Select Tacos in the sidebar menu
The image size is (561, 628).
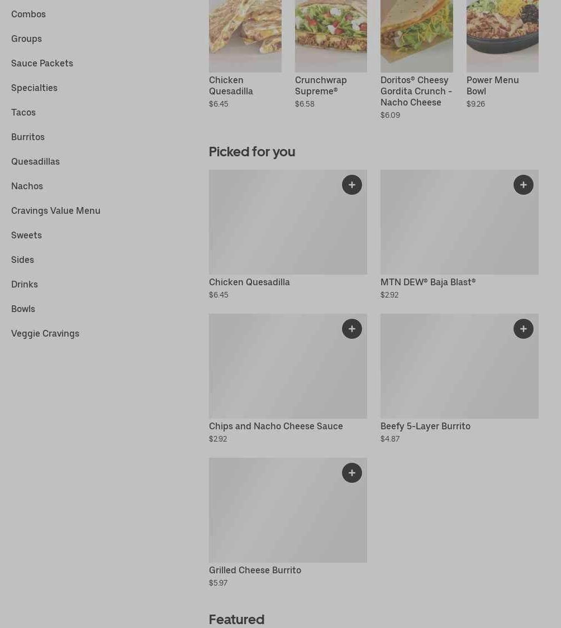click(x=23, y=112)
